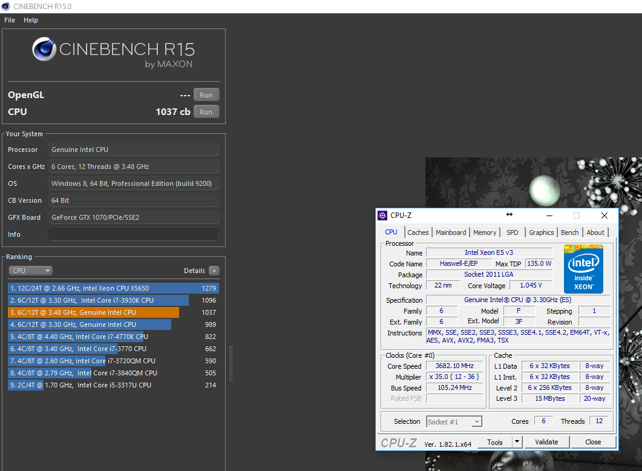Select the CPU tab in CPU-Z
The width and height of the screenshot is (642, 471).
pos(391,232)
